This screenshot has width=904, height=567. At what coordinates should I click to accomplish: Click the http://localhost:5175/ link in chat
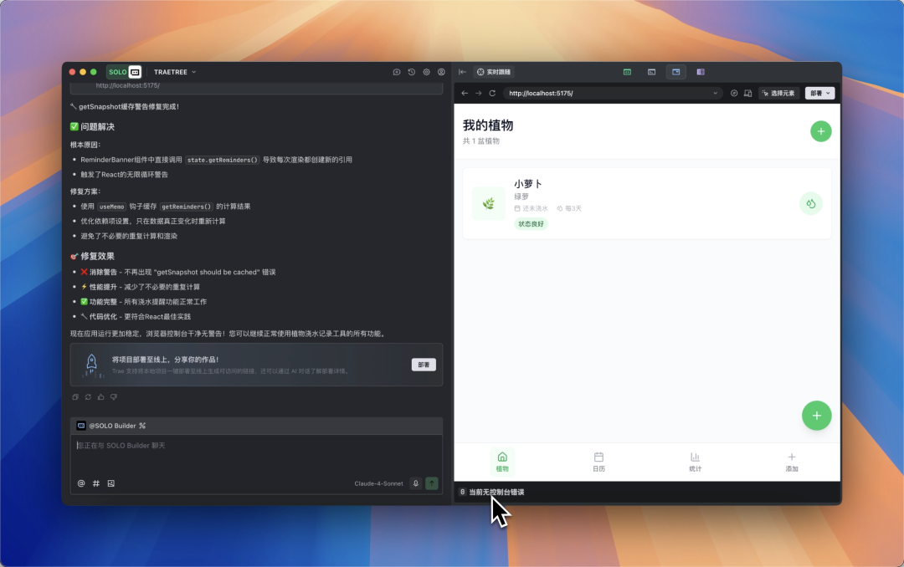pos(128,85)
